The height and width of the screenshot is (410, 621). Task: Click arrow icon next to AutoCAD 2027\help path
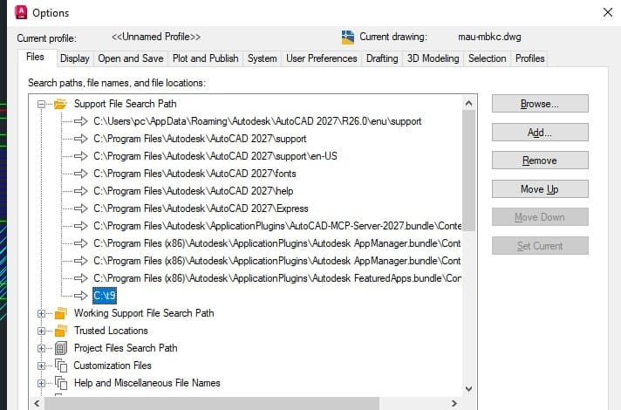(81, 191)
